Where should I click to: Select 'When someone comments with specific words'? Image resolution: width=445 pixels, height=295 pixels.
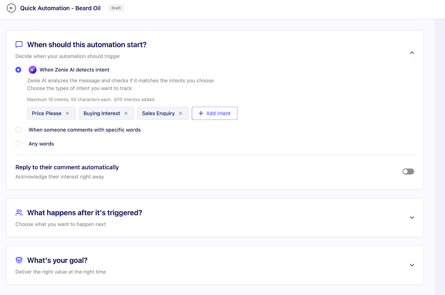click(x=18, y=130)
